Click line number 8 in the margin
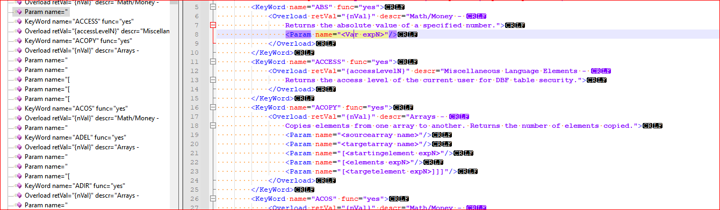This screenshot has width=720, height=210. [197, 34]
